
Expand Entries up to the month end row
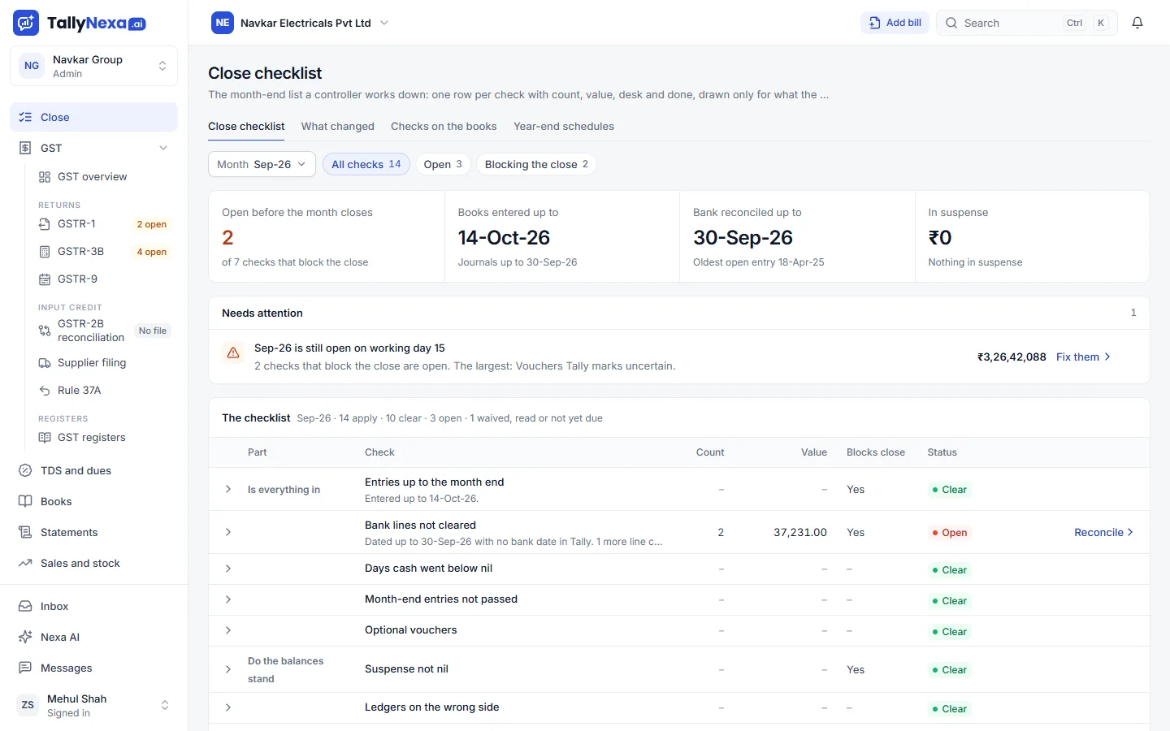(228, 489)
